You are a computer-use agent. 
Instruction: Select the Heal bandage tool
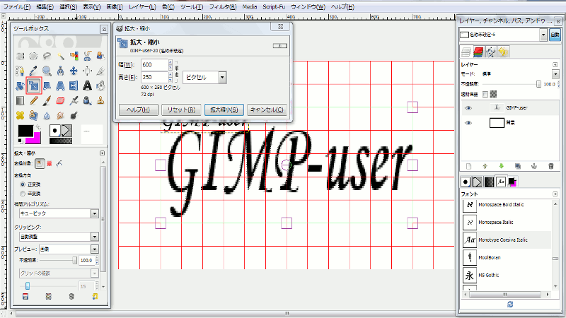[21, 115]
